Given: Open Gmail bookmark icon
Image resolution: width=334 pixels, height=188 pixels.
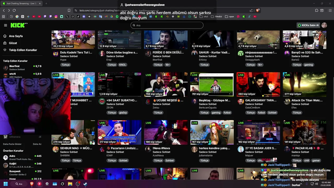Looking at the screenshot, I should click(x=106, y=16).
